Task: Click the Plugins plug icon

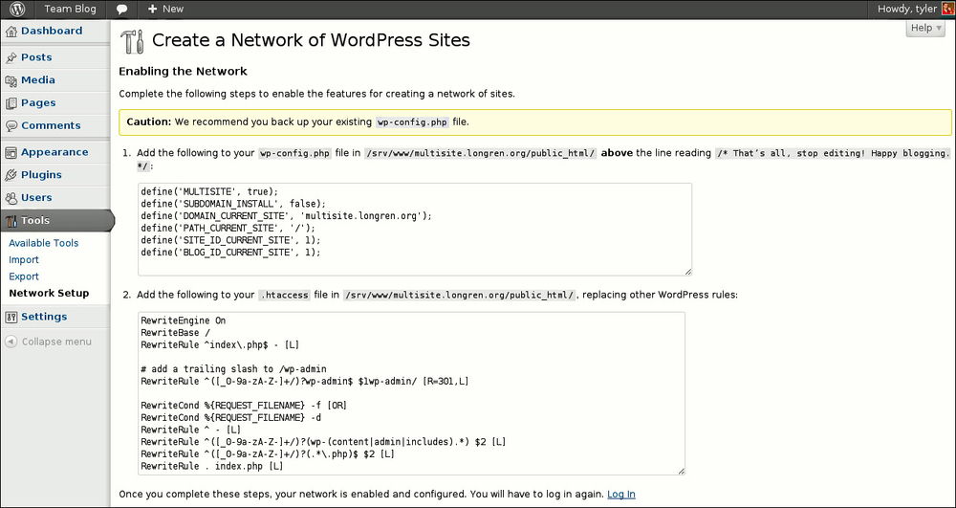Action: pyautogui.click(x=11, y=176)
